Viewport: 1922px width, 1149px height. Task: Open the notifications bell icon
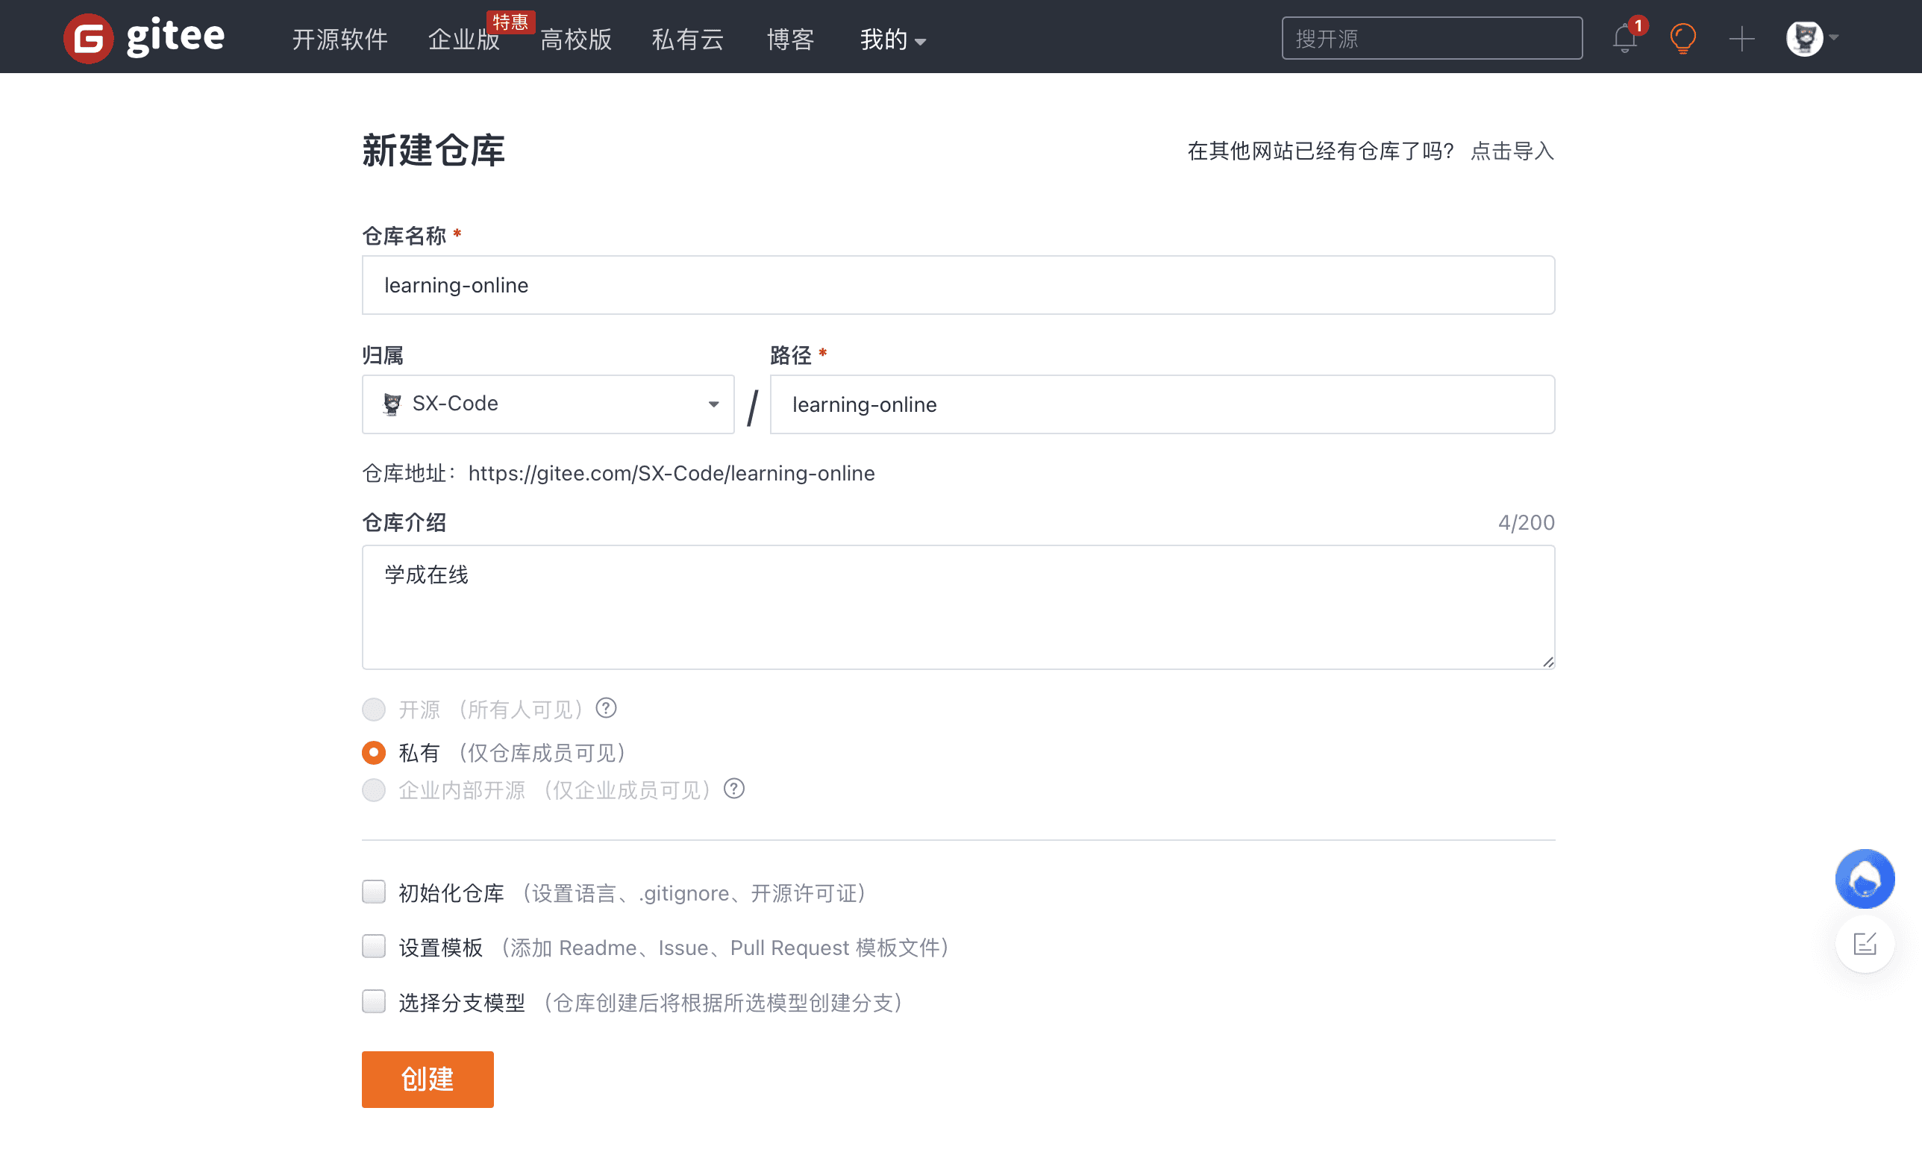(x=1624, y=38)
